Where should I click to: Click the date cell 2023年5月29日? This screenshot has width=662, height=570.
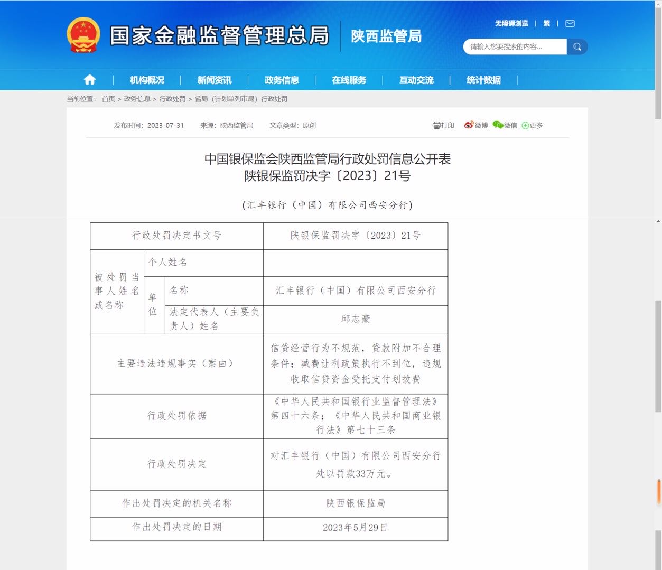point(356,528)
